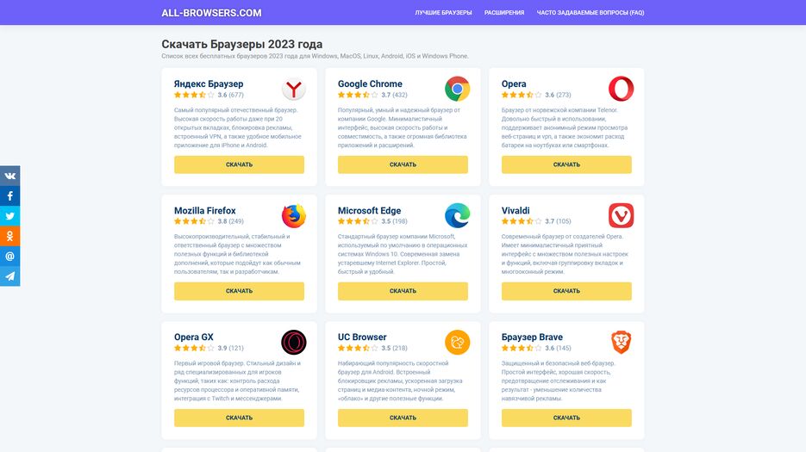Viewport: 806px width, 452px height.
Task: Download Microsoft Edge via СКАЧАТЬ
Action: point(403,291)
